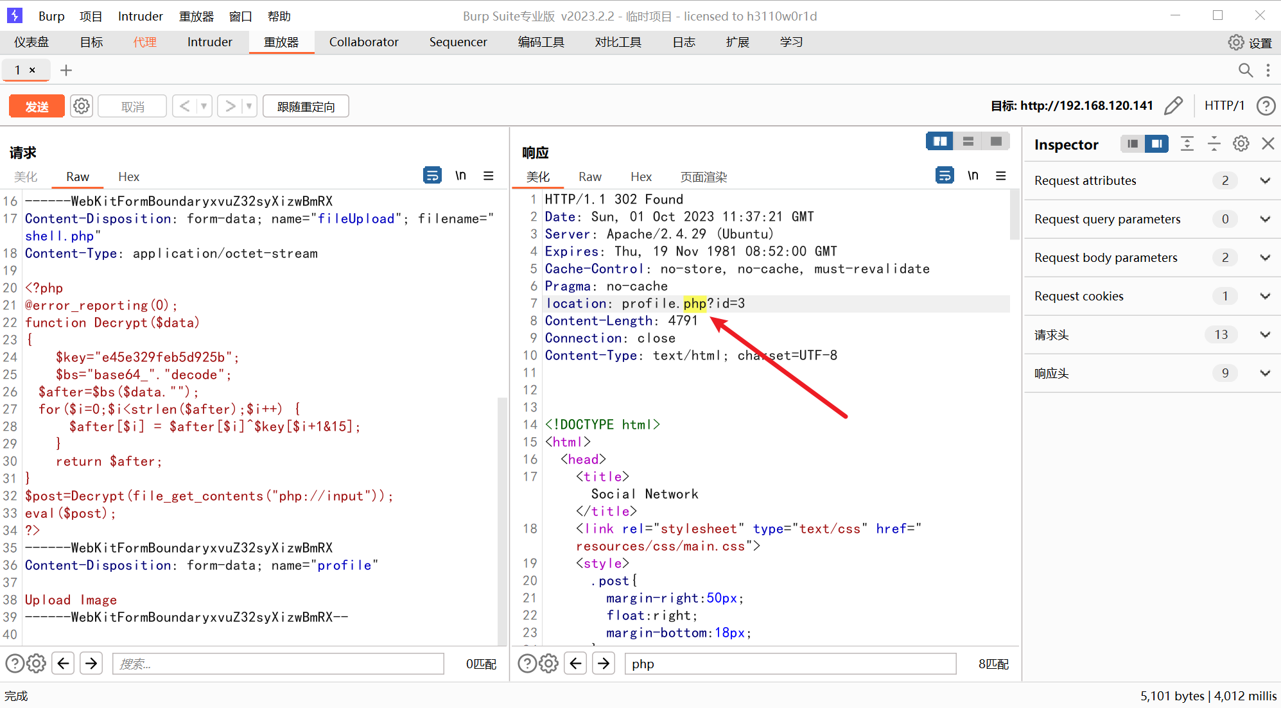Switch response view to 页面渲染 tab

[704, 177]
